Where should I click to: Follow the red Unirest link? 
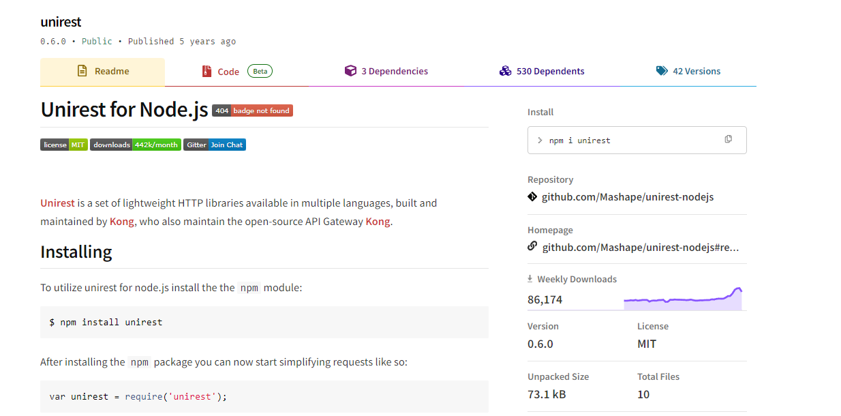57,203
